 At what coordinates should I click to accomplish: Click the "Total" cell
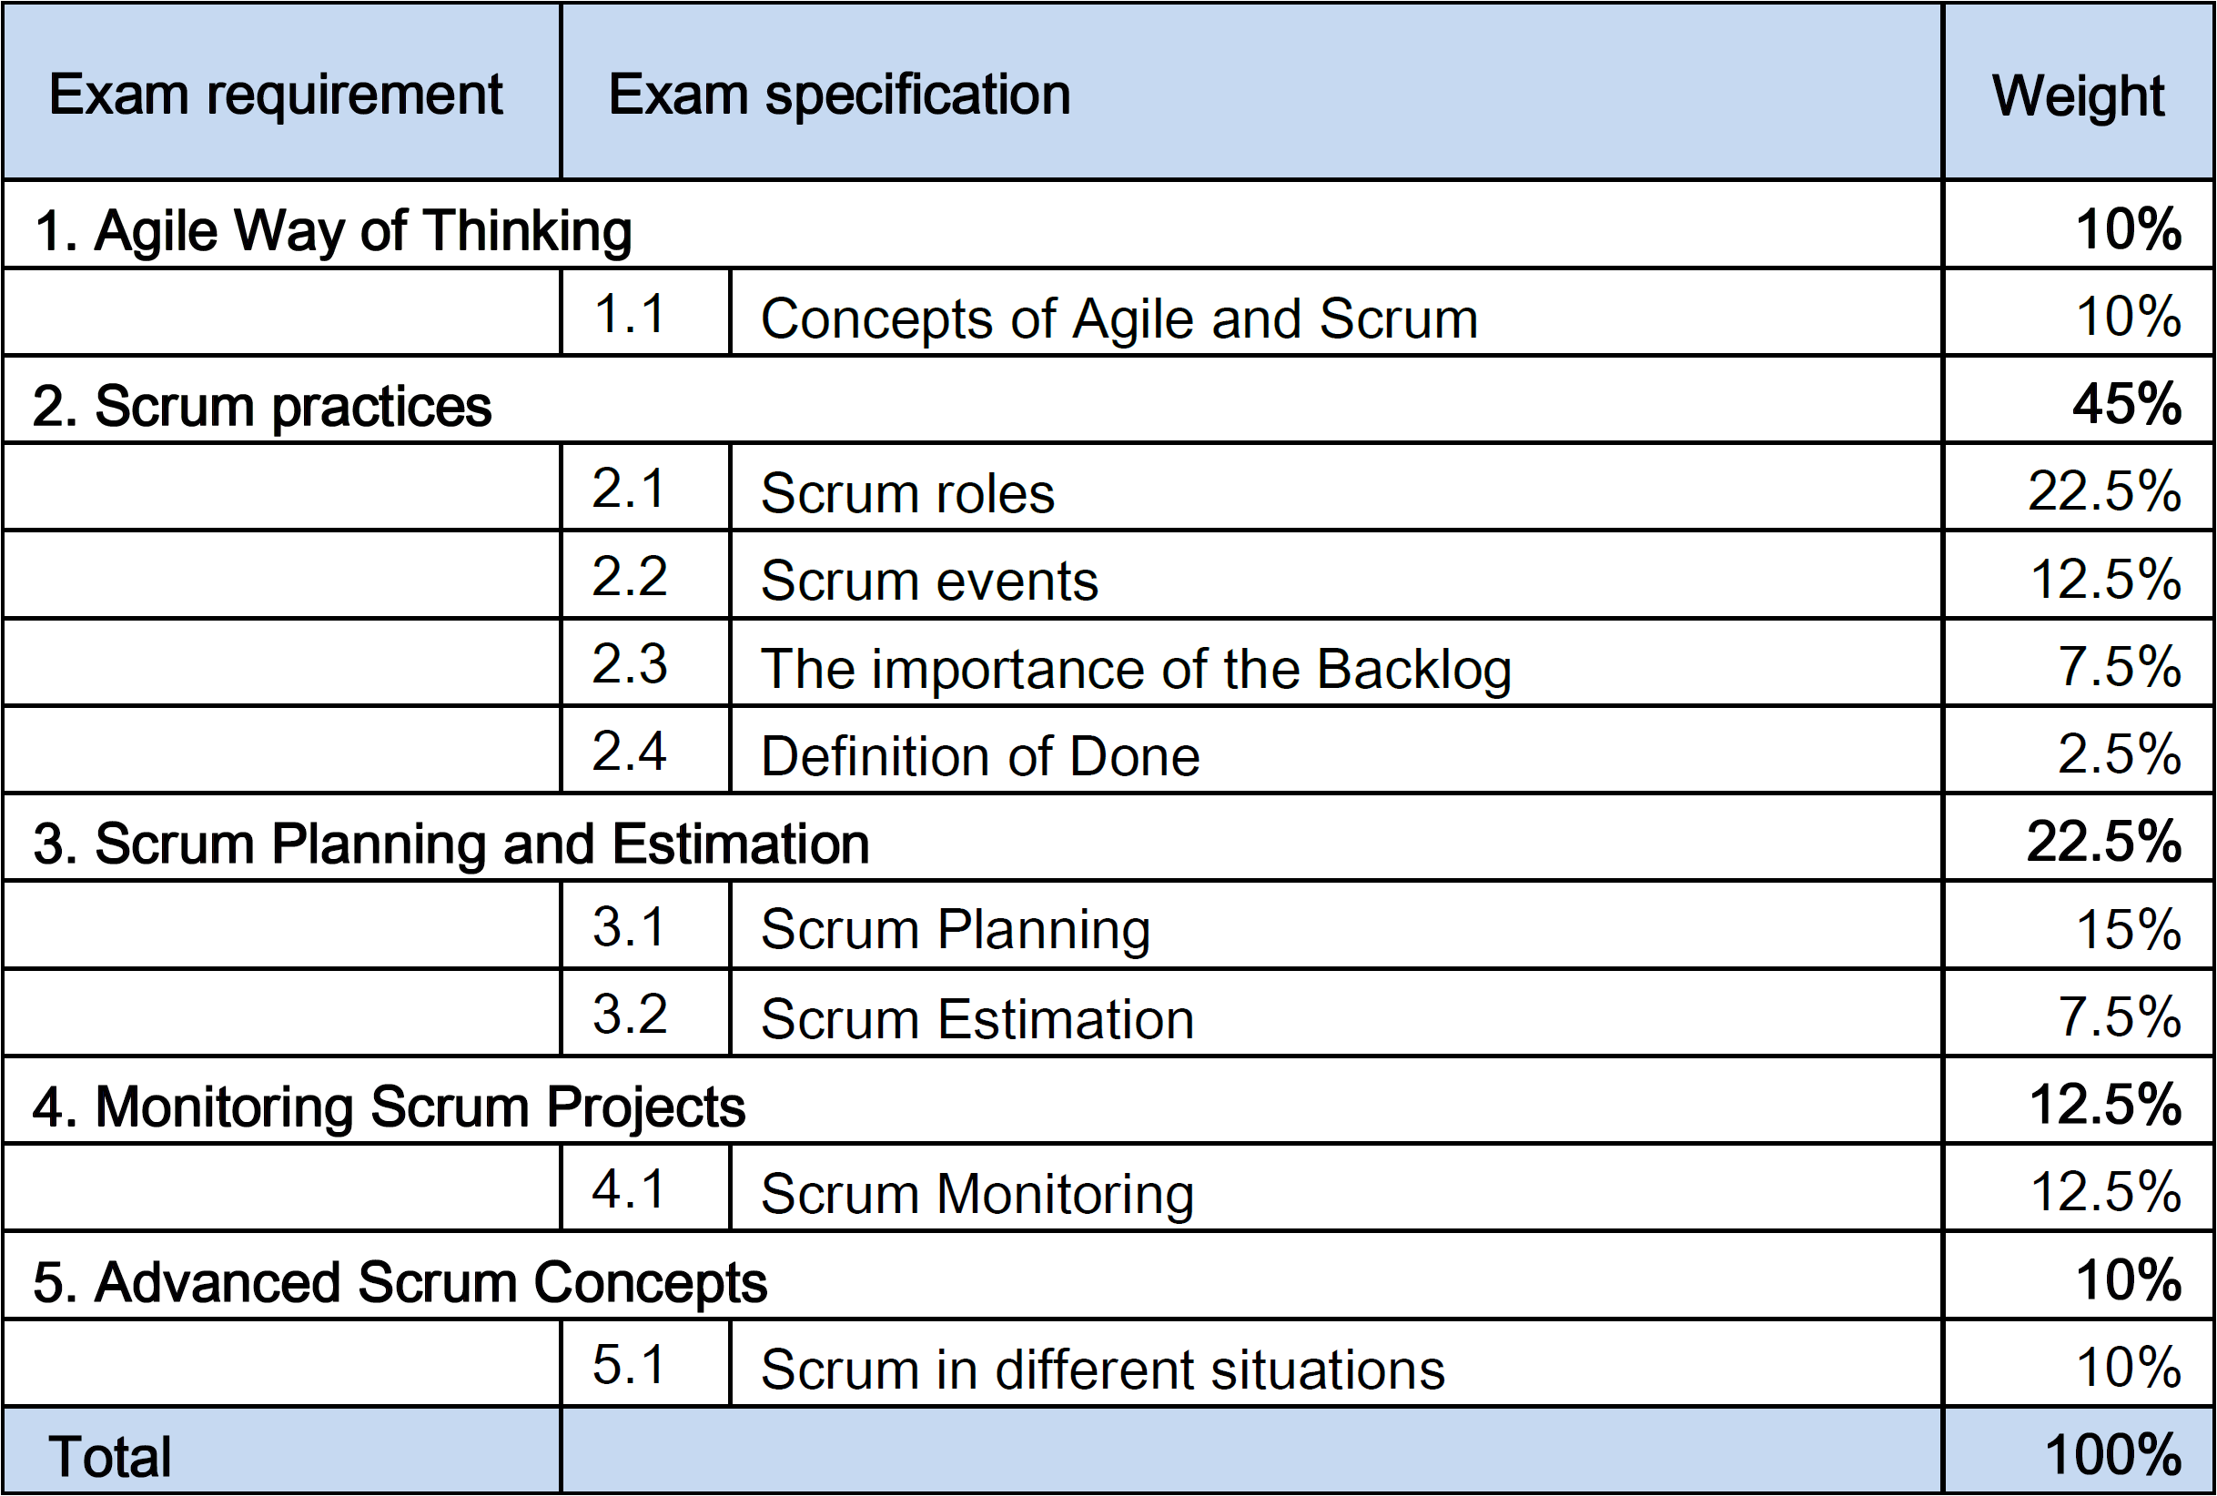point(281,1451)
